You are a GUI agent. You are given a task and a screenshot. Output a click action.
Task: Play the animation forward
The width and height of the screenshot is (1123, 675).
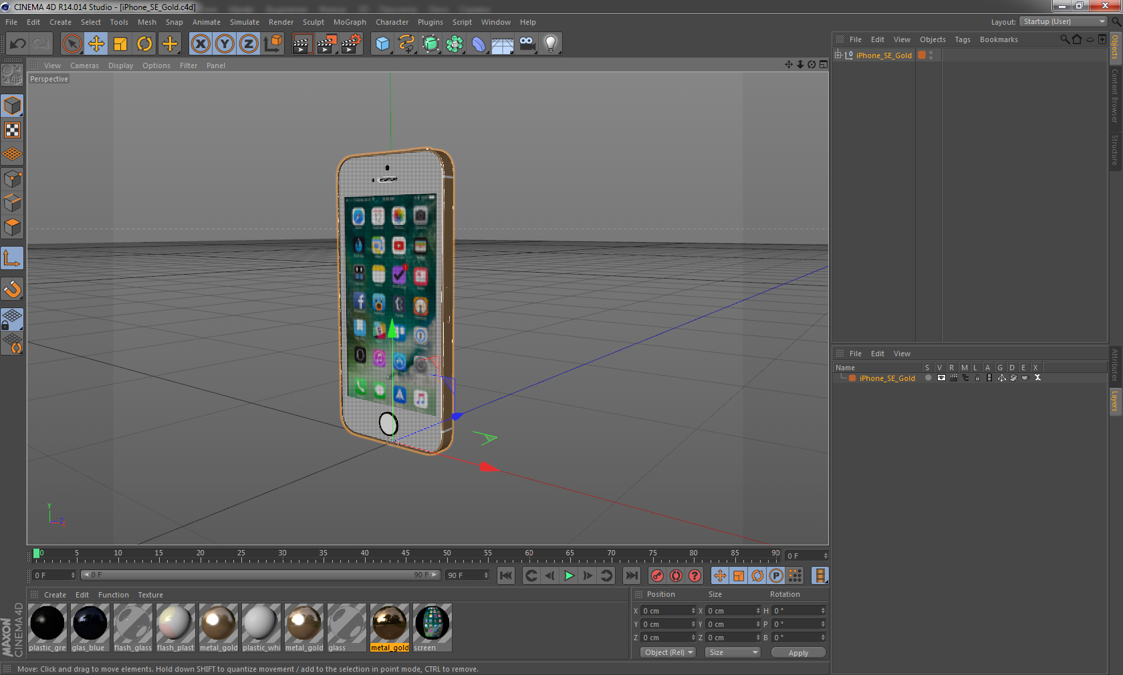(x=569, y=575)
